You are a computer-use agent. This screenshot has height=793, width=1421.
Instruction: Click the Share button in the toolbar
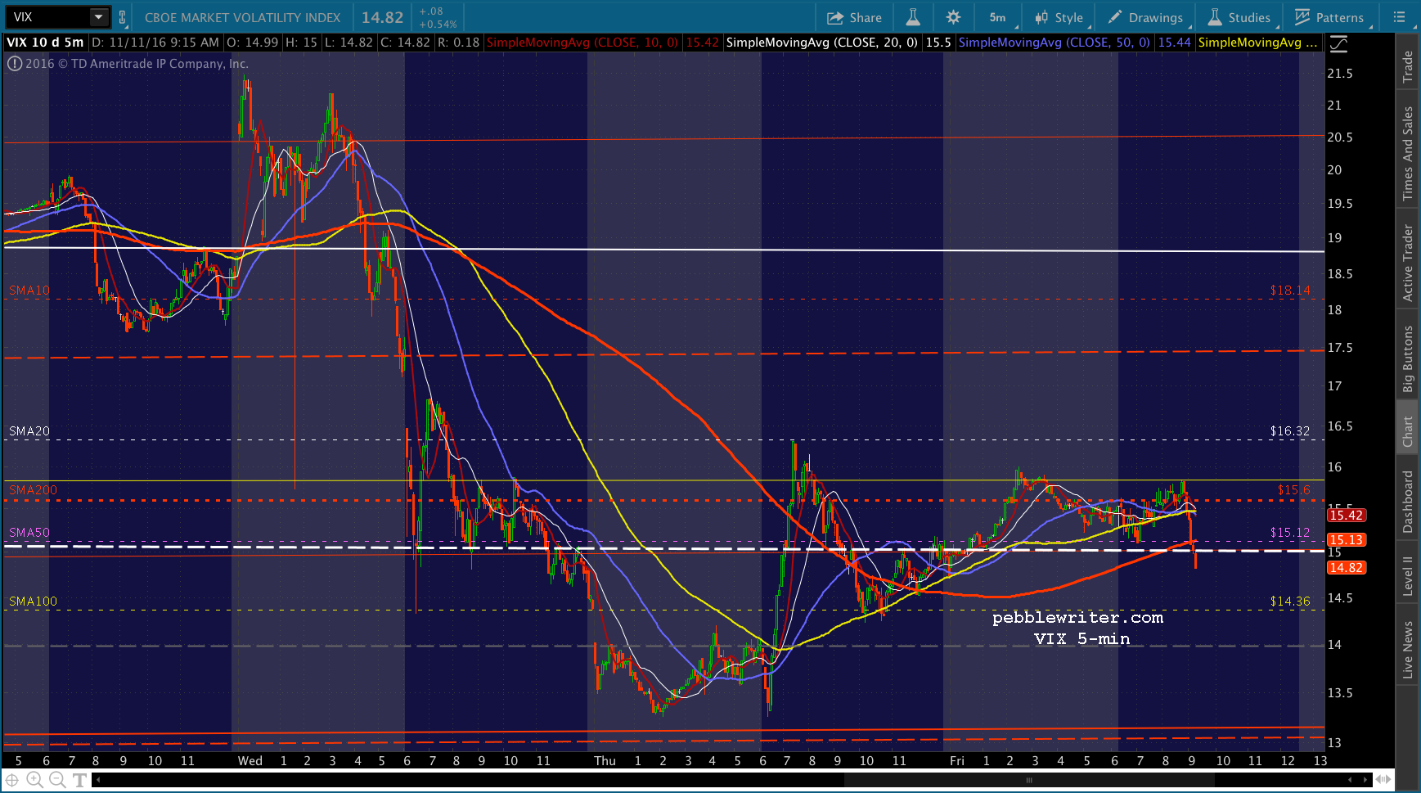point(854,17)
